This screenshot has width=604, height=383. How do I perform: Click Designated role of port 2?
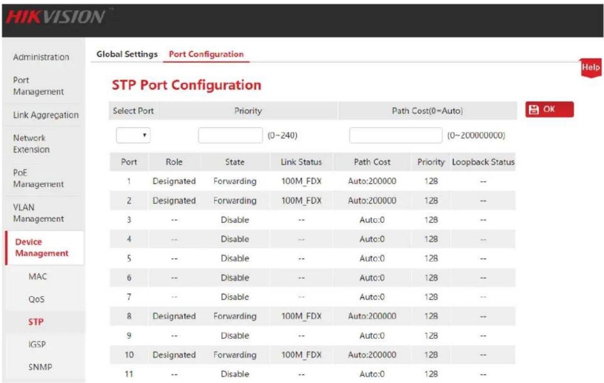[174, 201]
